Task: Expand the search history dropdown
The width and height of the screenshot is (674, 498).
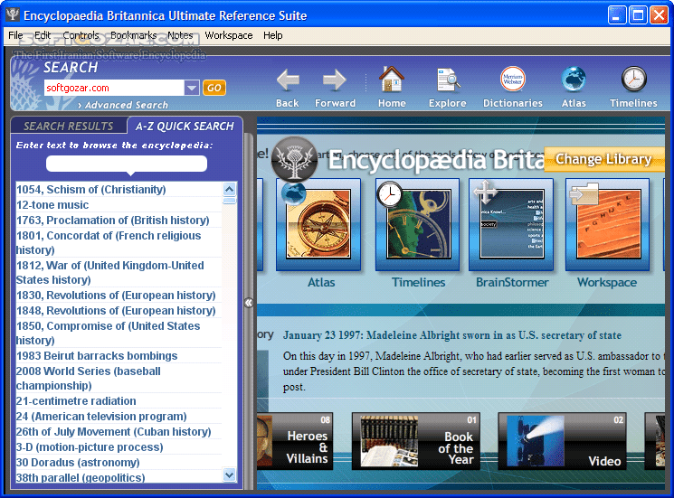Action: pyautogui.click(x=192, y=88)
